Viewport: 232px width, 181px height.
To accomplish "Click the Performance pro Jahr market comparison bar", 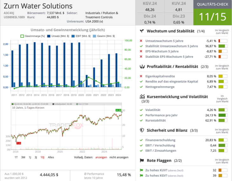I will click(x=223, y=115).
